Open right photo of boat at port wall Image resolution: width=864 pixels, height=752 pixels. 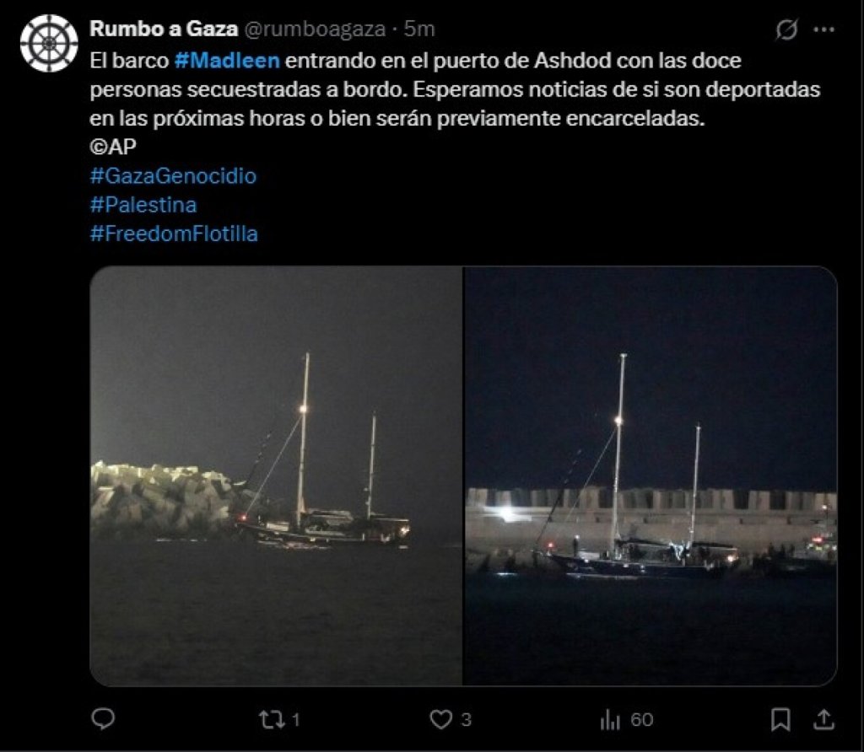point(651,475)
